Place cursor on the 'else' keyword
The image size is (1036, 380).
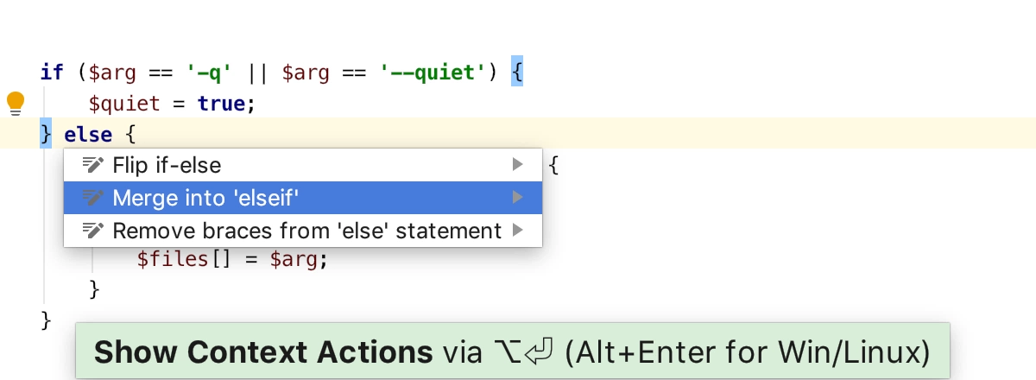pos(88,135)
